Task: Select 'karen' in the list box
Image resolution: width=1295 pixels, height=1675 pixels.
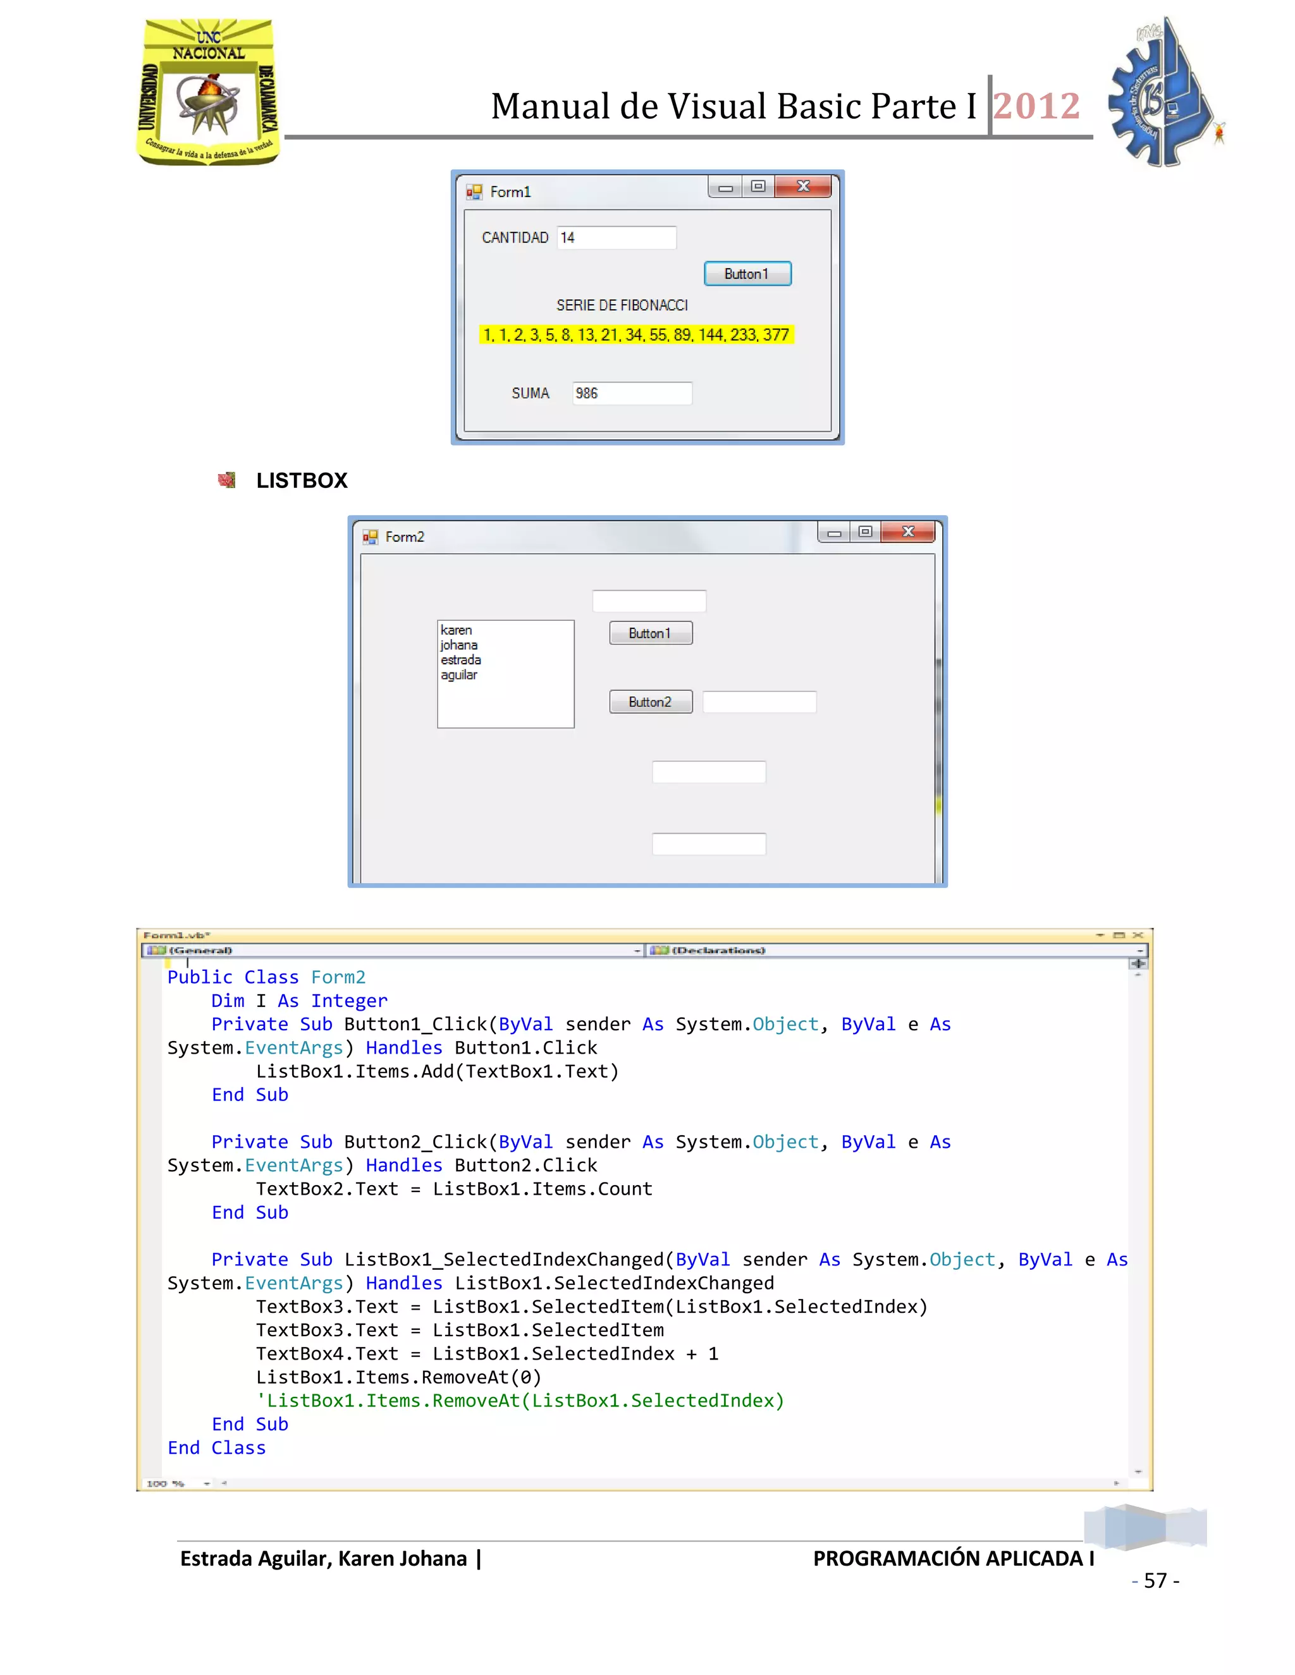Action: point(457,630)
